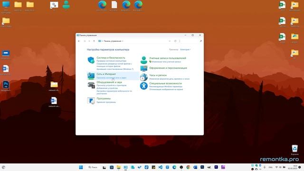Open the Учетные записи пользователей link
304x171 pixels.
pyautogui.click(x=168, y=58)
